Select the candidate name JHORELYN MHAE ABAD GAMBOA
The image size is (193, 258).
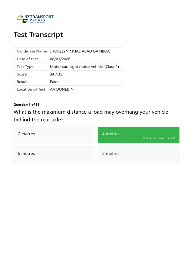point(80,51)
